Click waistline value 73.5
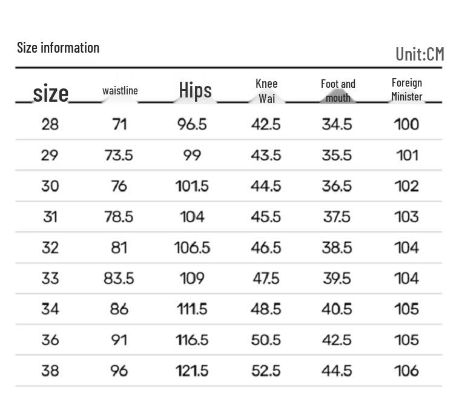Screen dimensions: 462x396 [119, 155]
